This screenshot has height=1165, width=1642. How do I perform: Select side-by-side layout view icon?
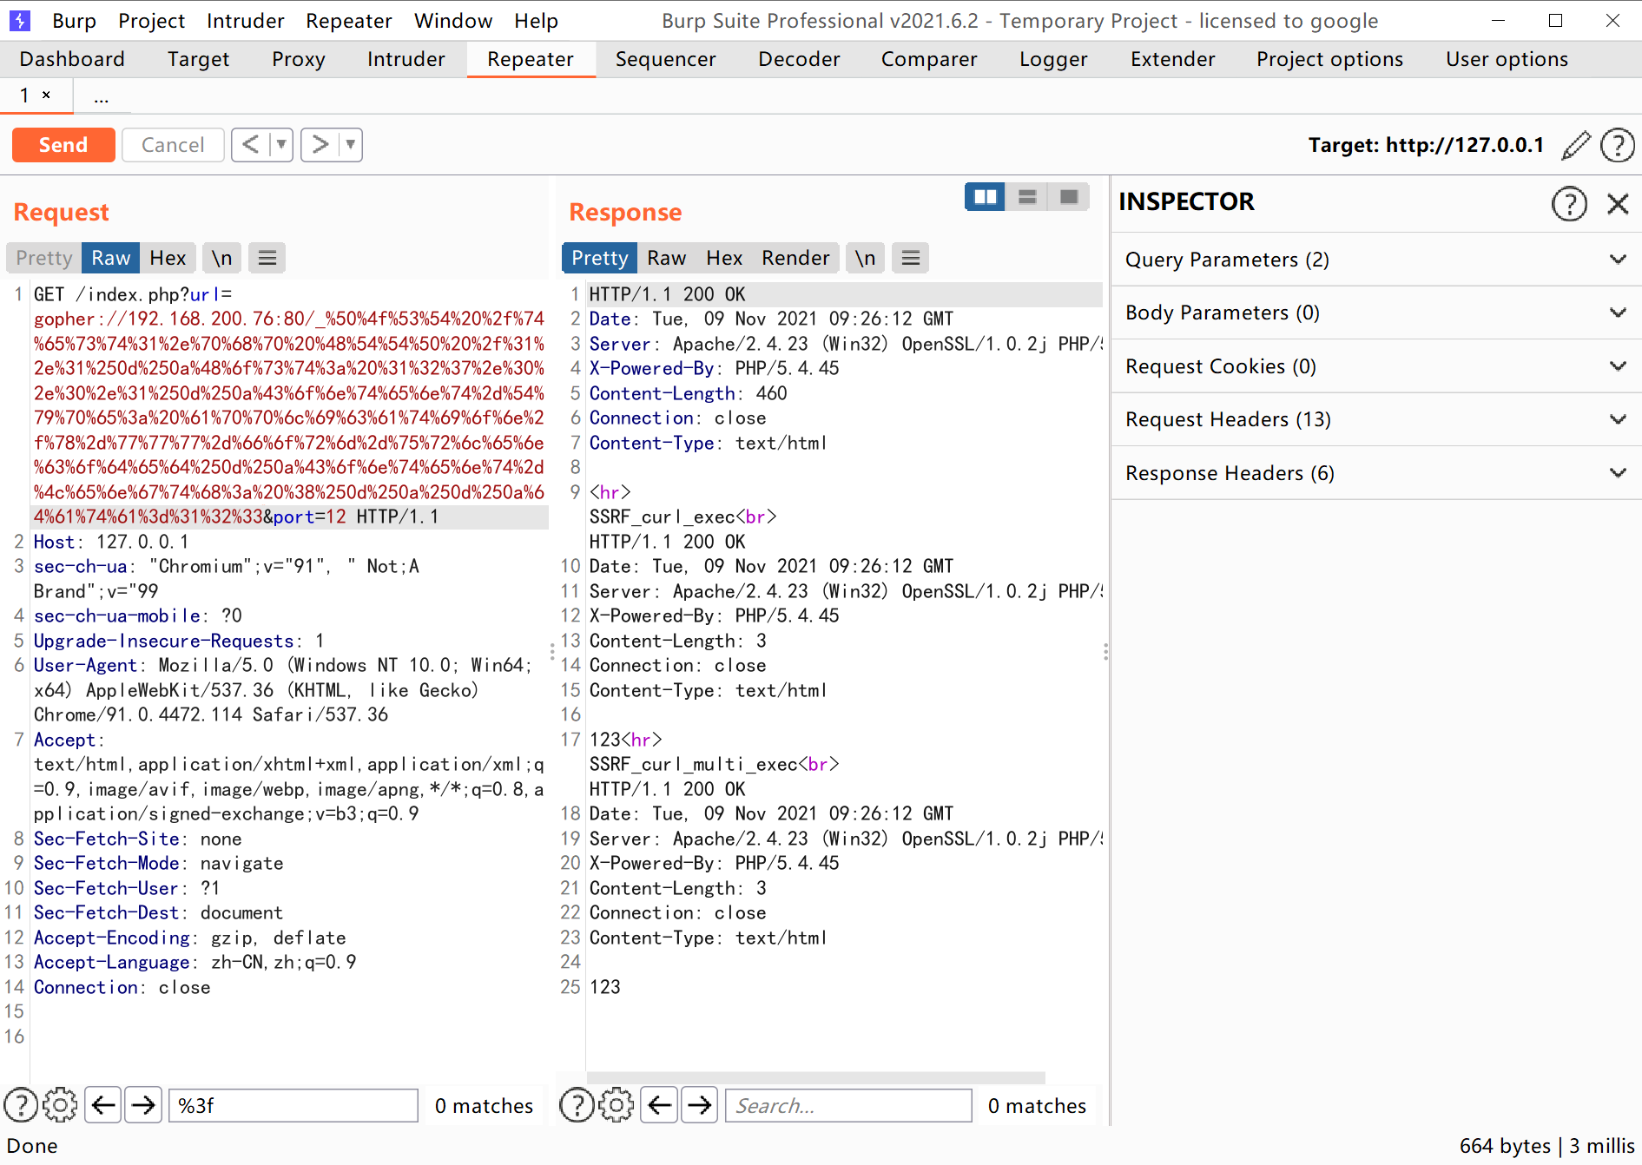(986, 197)
